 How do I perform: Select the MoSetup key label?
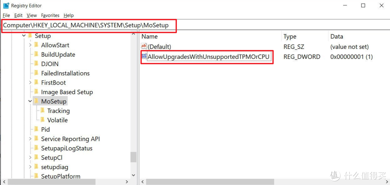coord(54,101)
